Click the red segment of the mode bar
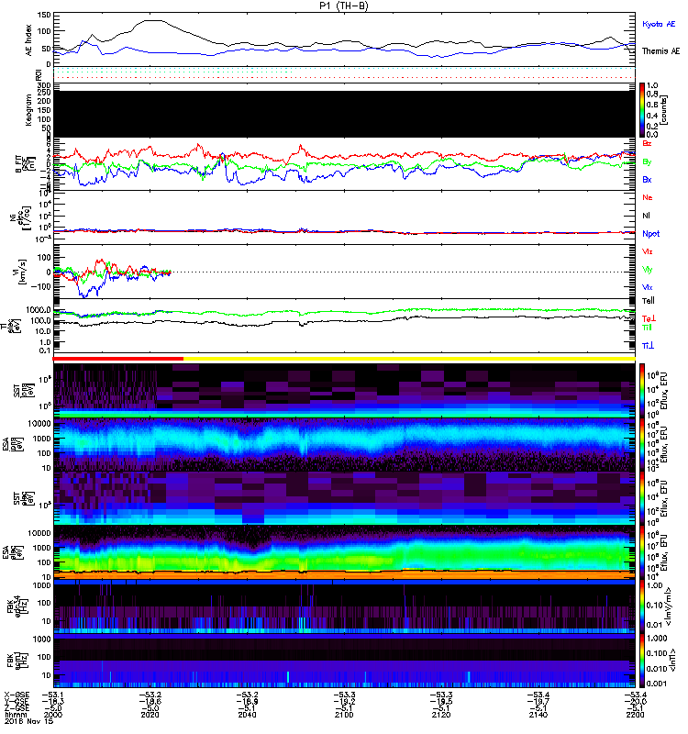Image resolution: width=688 pixels, height=734 pixels. [118, 359]
